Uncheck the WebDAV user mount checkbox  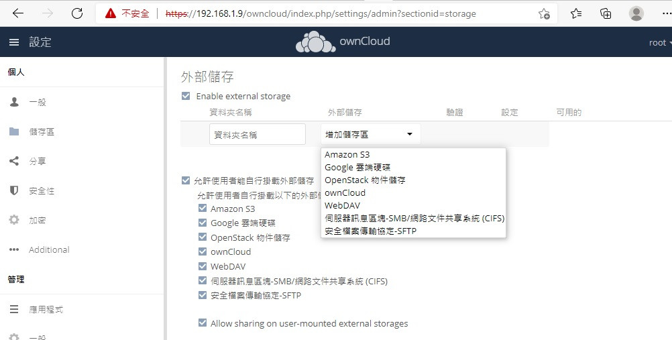203,266
